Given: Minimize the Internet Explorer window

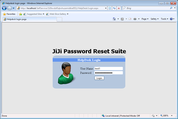Looking at the screenshot, I should [x=161, y=3].
